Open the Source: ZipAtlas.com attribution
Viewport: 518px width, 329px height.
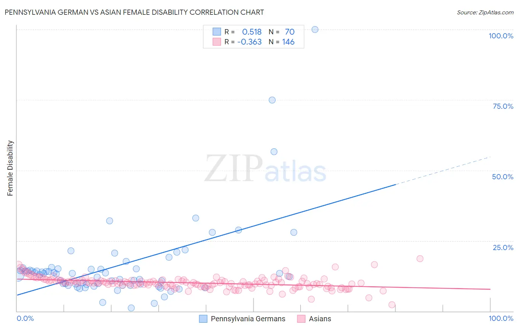pos(485,12)
